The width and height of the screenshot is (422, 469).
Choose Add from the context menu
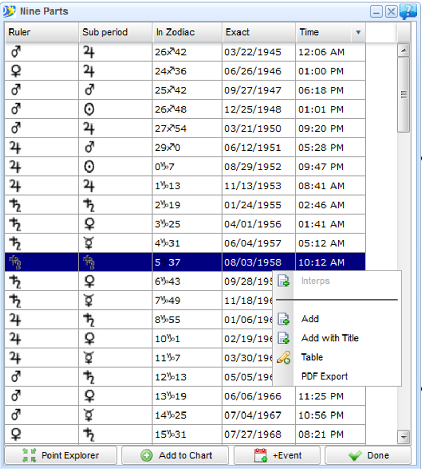click(x=310, y=319)
